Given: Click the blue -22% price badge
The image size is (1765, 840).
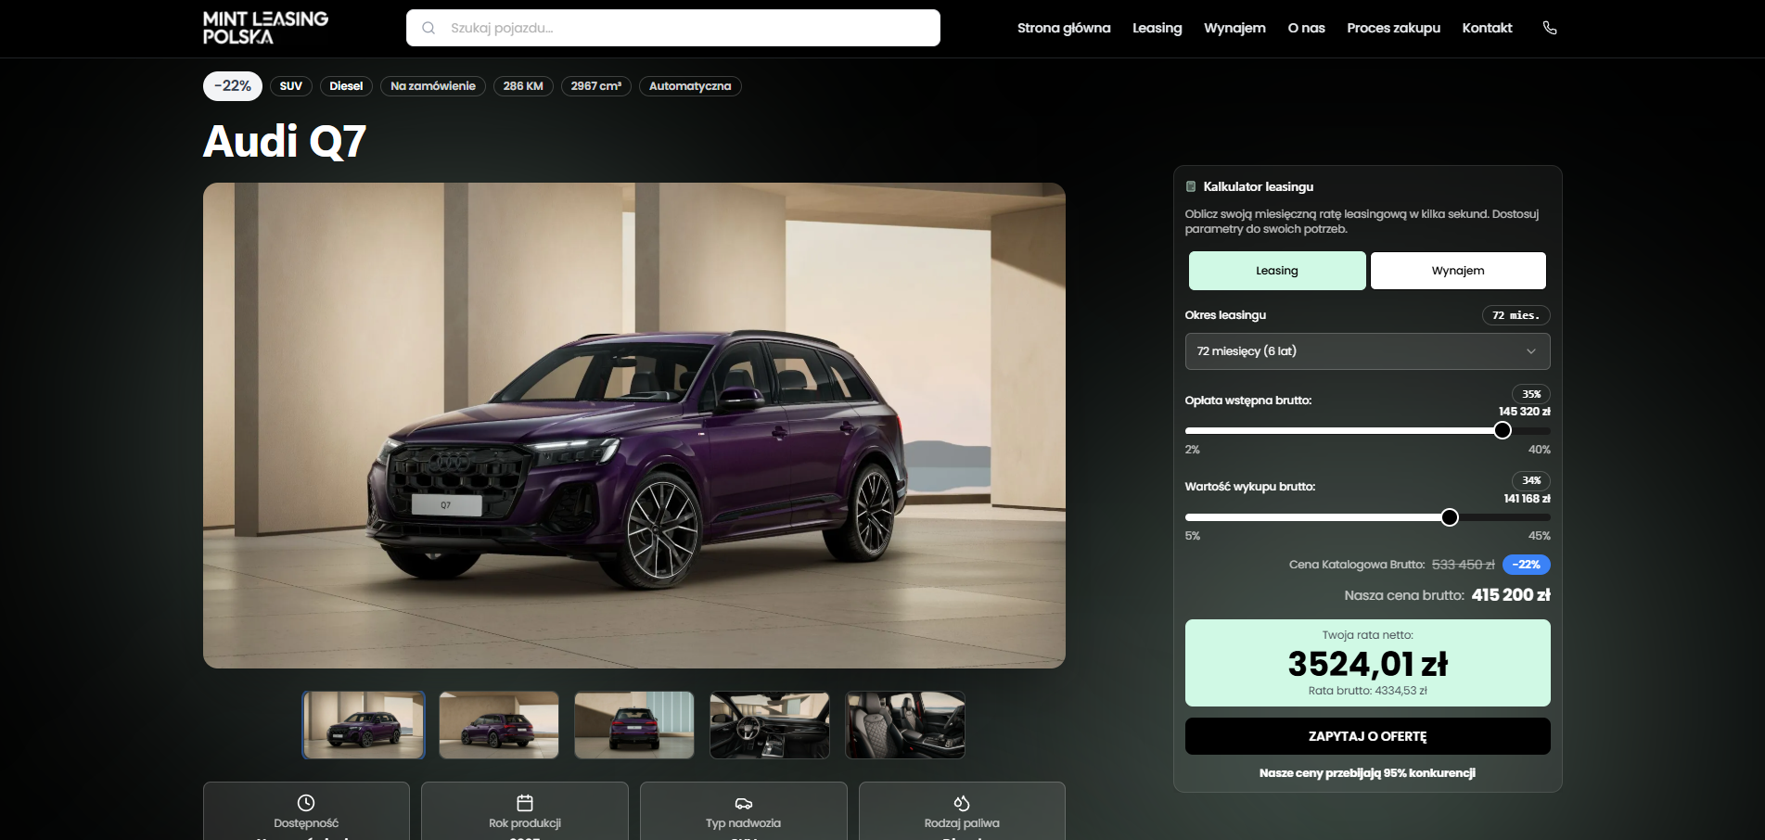Looking at the screenshot, I should (x=1527, y=565).
